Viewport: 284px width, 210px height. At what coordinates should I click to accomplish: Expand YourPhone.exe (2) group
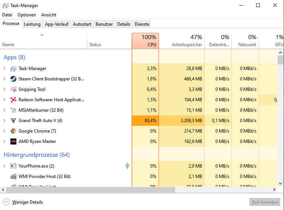[4, 166]
